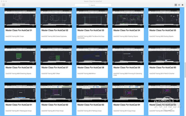Open the Erase lesson video thumbnail
Image resolution: width=186 pixels, height=116 pixels.
click(20, 18)
